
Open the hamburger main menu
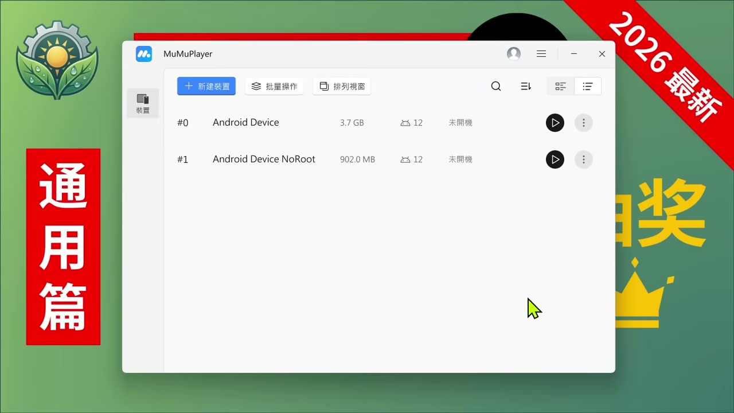click(x=541, y=54)
